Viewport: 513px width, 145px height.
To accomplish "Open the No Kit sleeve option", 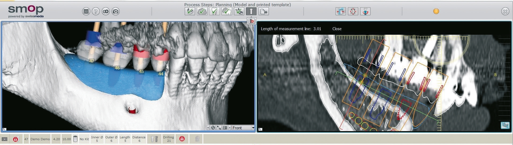I will (x=84, y=139).
